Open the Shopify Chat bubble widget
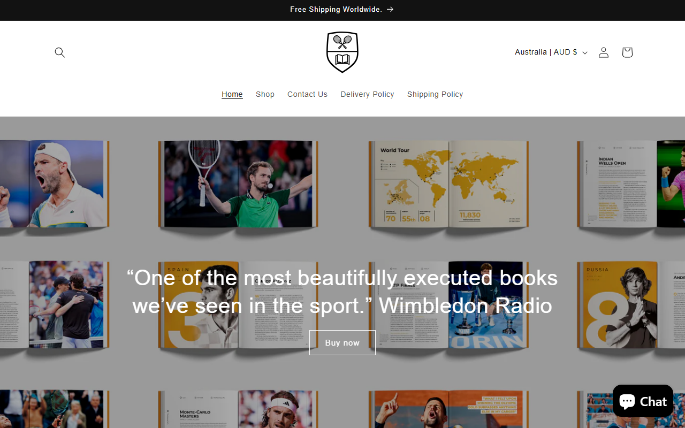 tap(643, 401)
